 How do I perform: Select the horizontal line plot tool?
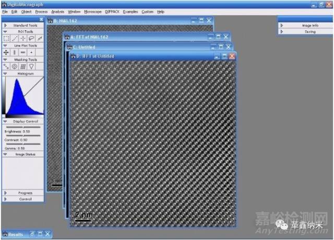(x=23, y=52)
